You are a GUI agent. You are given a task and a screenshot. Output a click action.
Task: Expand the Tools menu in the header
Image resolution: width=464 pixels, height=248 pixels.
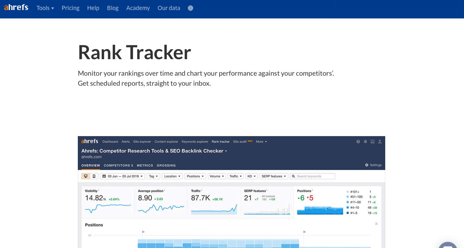[45, 8]
